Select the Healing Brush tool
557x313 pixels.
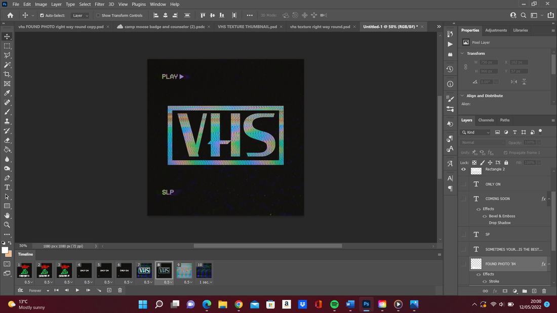click(7, 103)
